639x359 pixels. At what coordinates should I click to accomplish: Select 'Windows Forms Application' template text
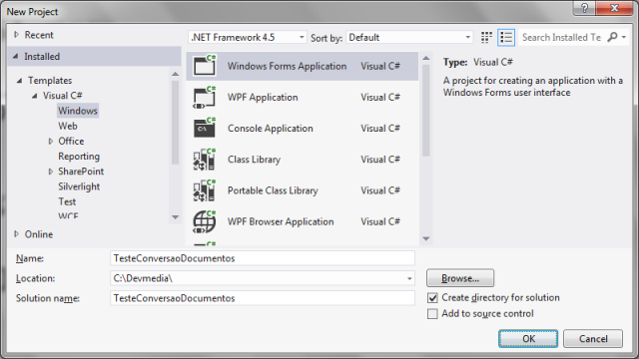pyautogui.click(x=287, y=66)
